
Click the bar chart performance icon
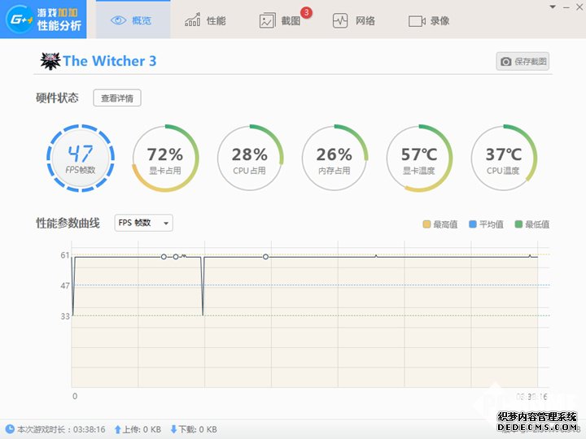(x=192, y=20)
